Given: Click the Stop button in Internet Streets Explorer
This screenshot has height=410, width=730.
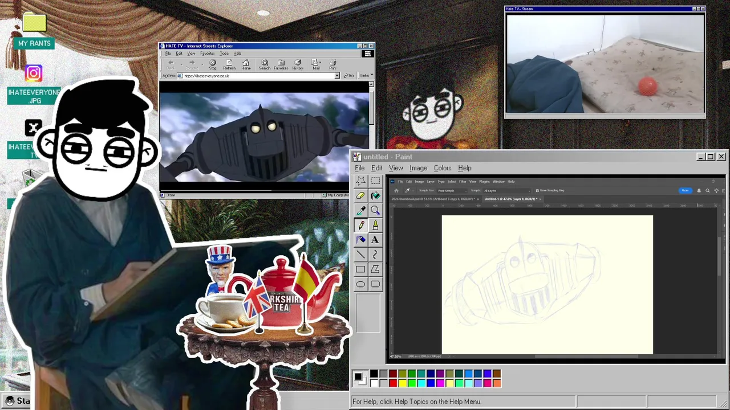Looking at the screenshot, I should pos(213,65).
